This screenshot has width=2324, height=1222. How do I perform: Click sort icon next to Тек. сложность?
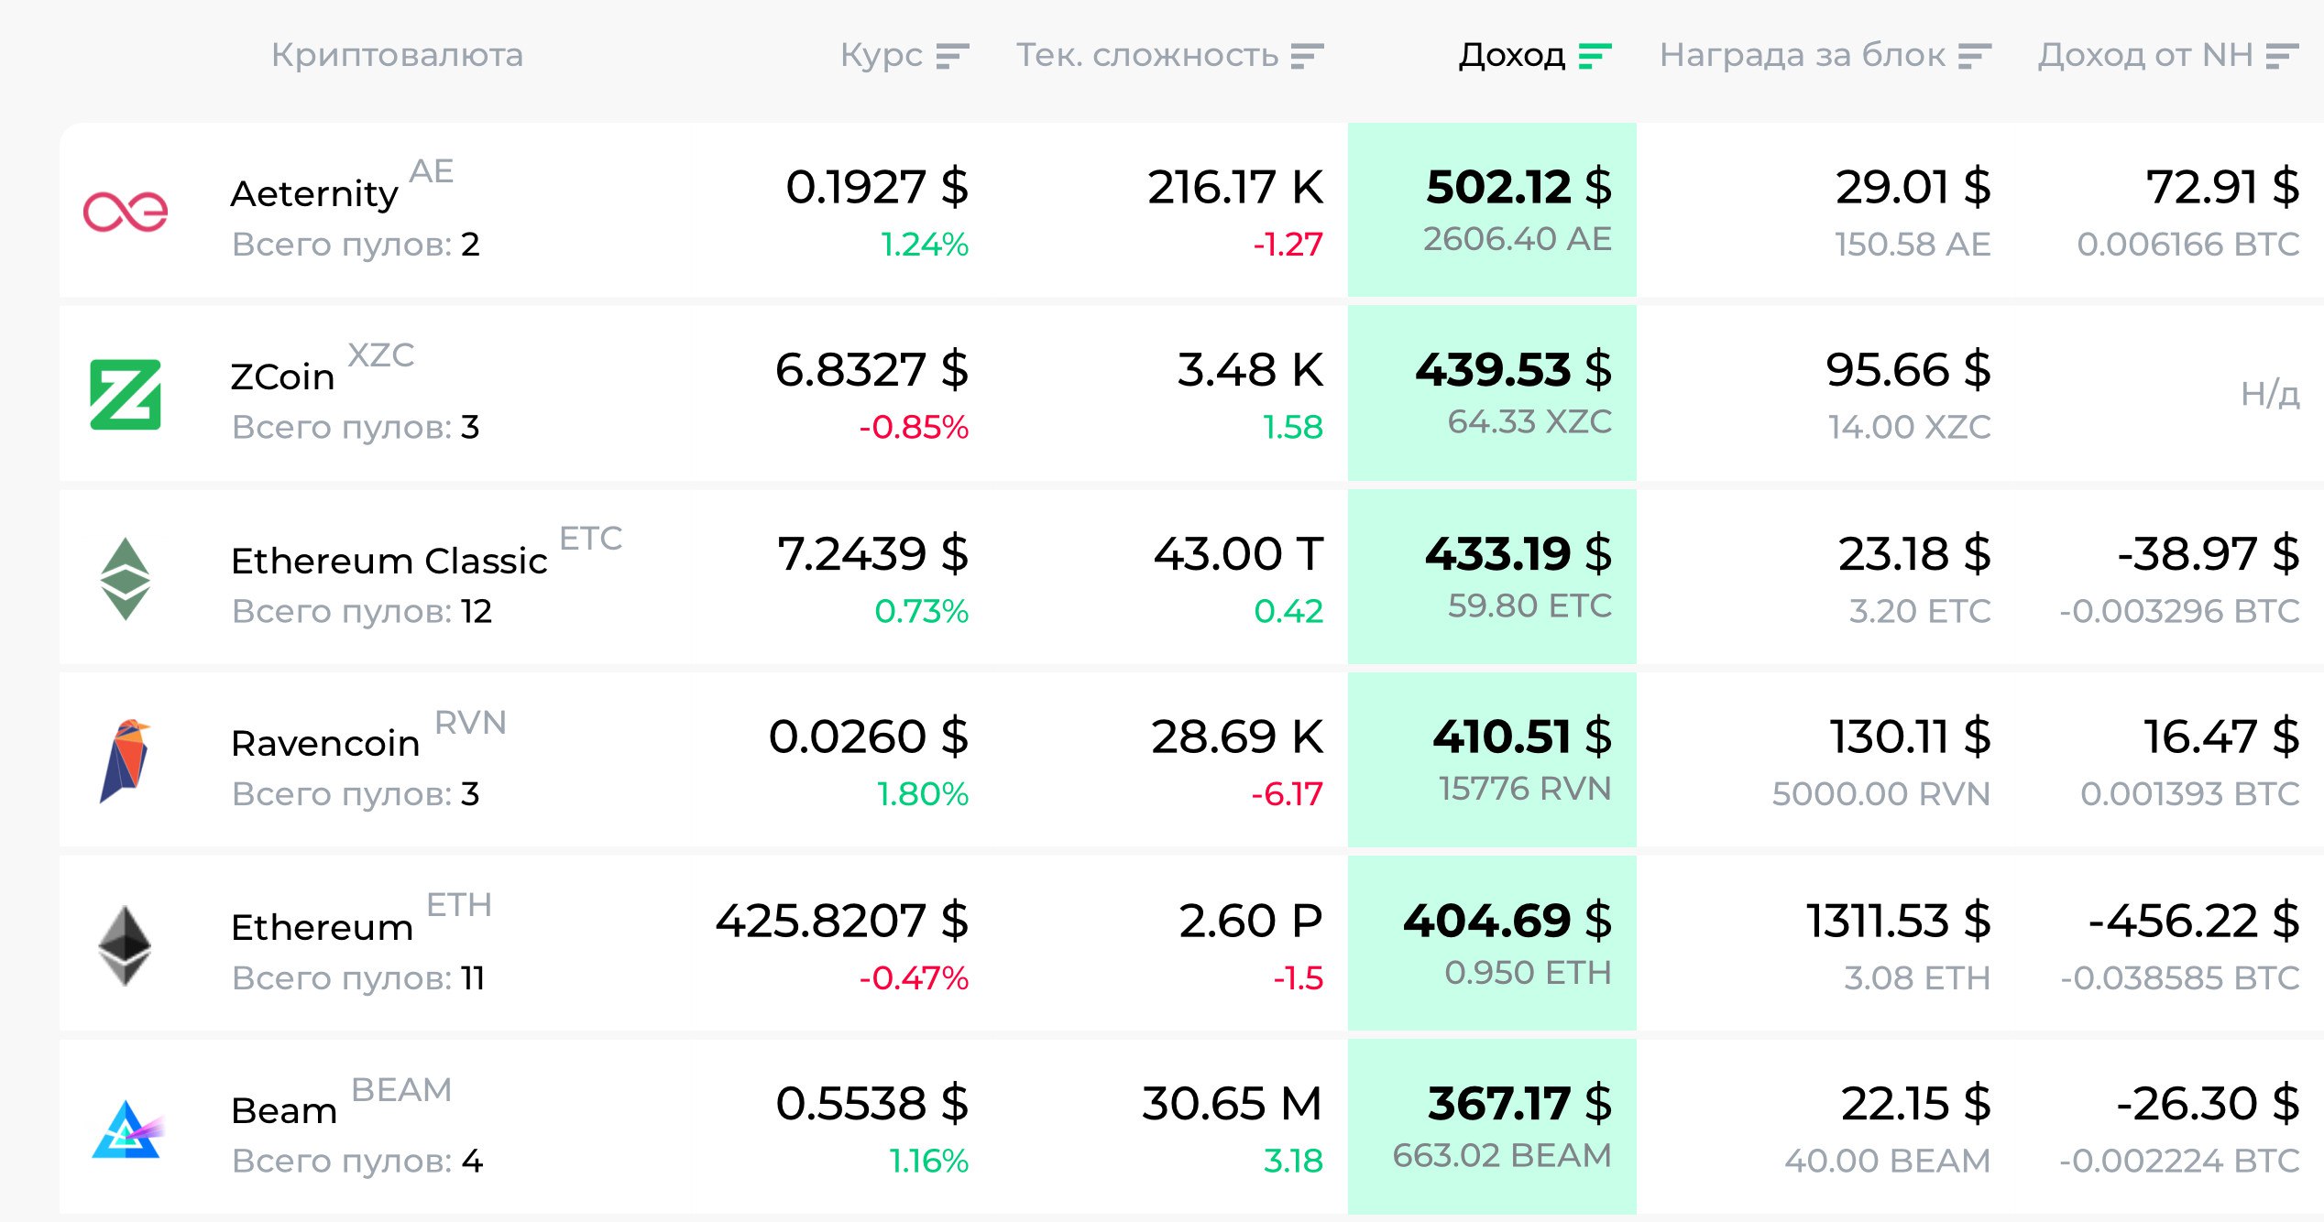1307,56
